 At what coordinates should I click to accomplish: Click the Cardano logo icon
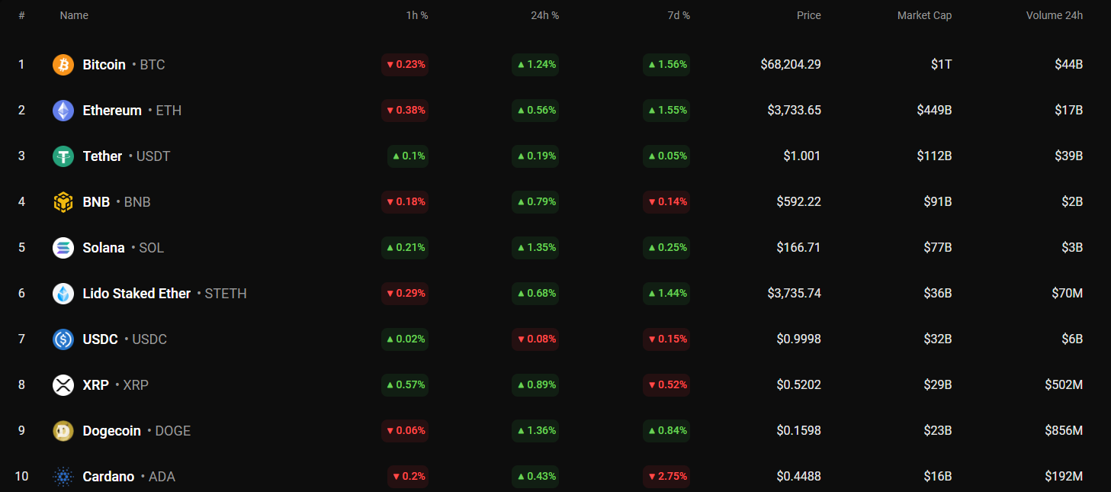[x=63, y=477]
